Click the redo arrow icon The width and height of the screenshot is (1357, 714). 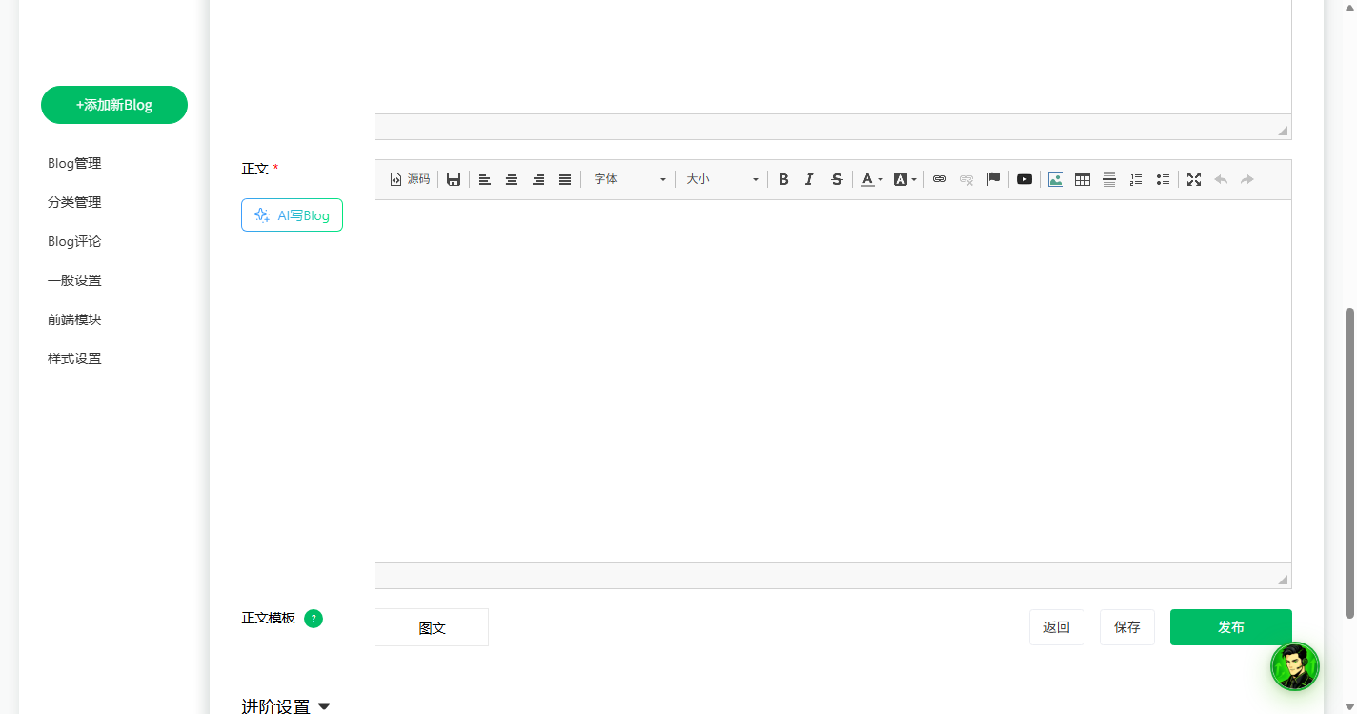tap(1247, 179)
